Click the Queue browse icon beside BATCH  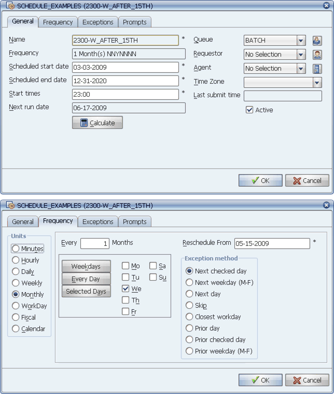tap(317, 41)
